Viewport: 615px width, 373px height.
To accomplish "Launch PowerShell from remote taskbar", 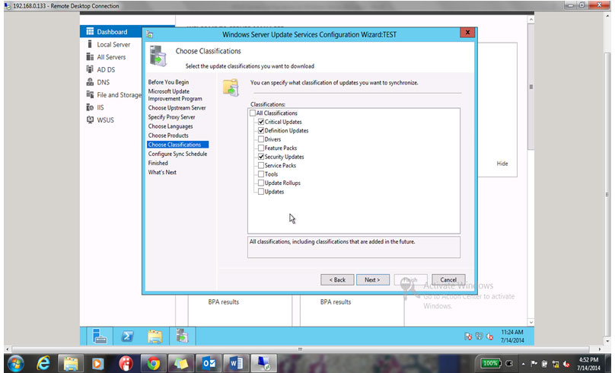I will pos(127,336).
